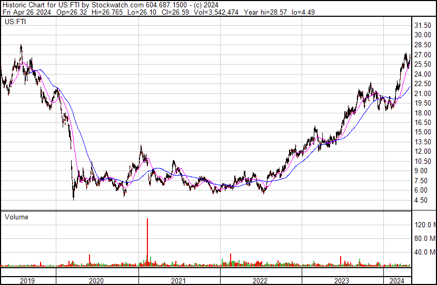Click the 15.00 price axis label
437x285 pixels.
pyautogui.click(x=423, y=132)
